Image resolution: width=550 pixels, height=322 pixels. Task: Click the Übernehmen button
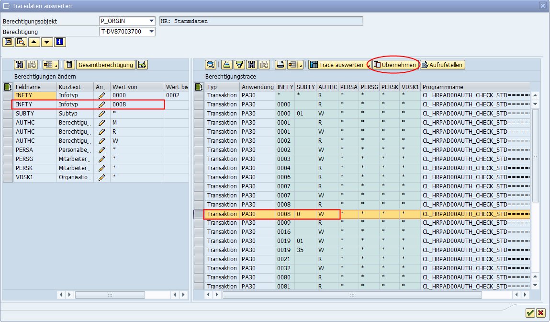pyautogui.click(x=395, y=65)
